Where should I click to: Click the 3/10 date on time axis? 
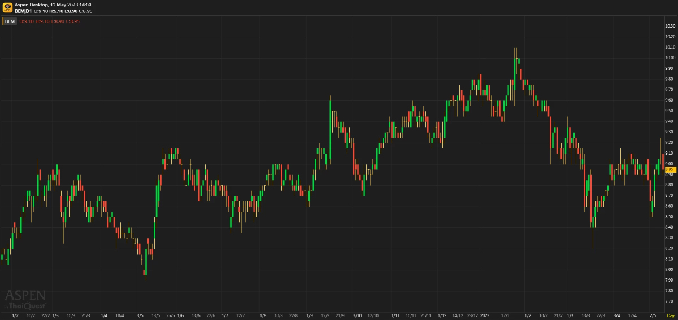point(357,315)
